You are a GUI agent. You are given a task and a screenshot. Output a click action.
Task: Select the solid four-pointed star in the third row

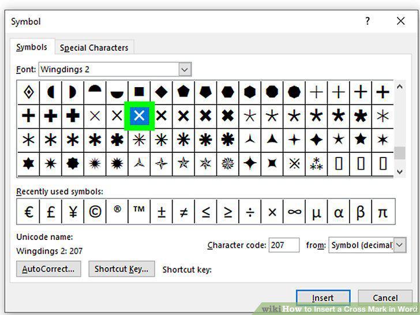[x=316, y=139]
